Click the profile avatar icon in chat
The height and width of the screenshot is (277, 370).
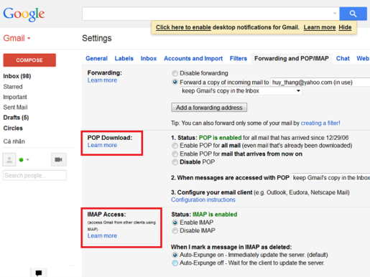(9, 159)
